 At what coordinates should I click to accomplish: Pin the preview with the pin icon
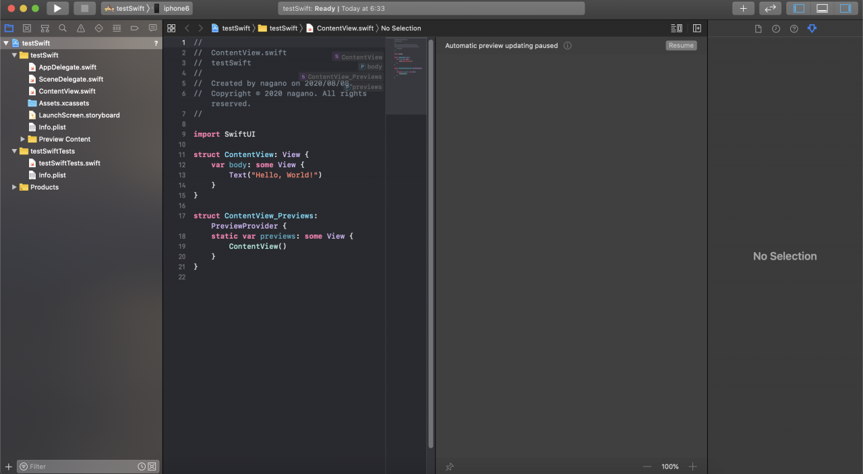click(450, 467)
